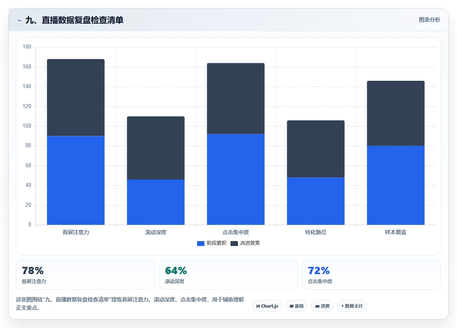
Task: Click the blue 滚动深度 bar segment
Action: (x=155, y=202)
